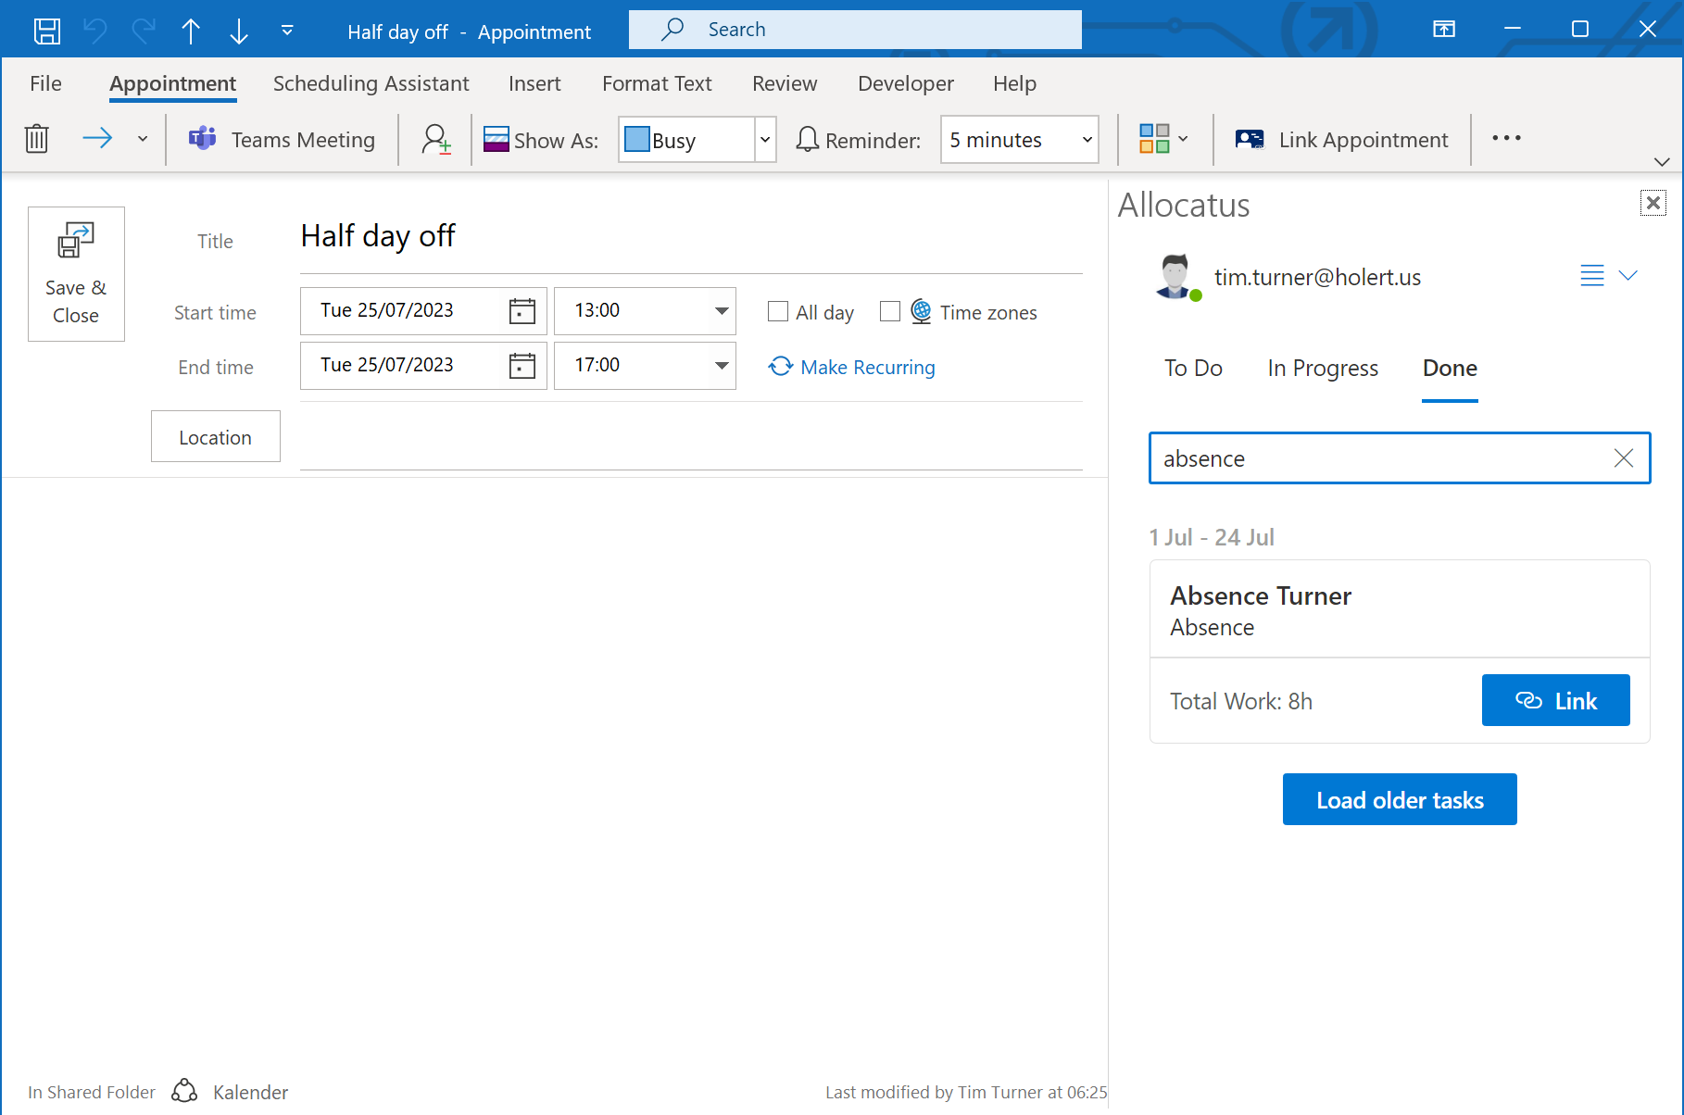Viewport: 1684px width, 1115px height.
Task: Click Load older tasks button
Action: [x=1400, y=800]
